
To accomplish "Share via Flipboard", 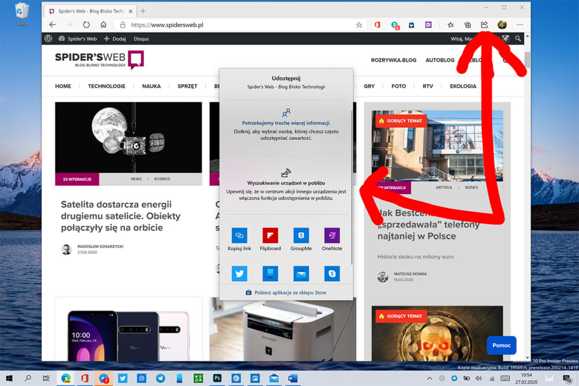I will 270,240.
